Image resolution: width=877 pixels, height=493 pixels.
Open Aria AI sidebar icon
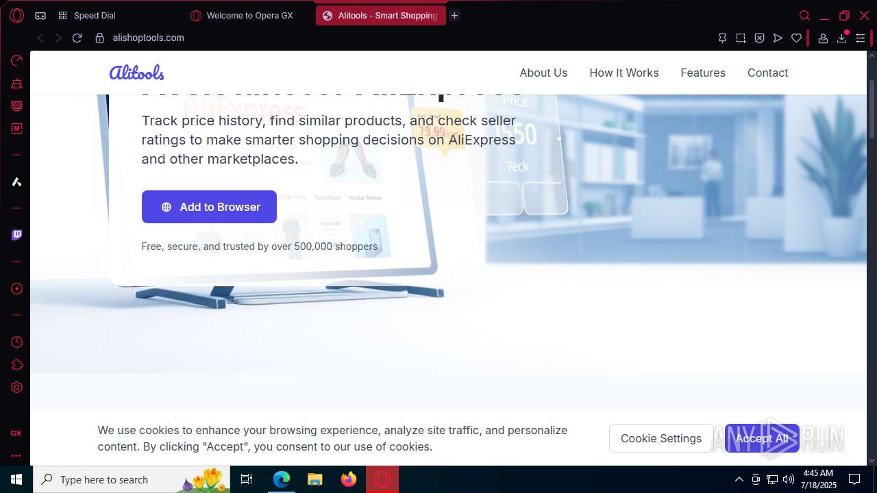coord(16,182)
